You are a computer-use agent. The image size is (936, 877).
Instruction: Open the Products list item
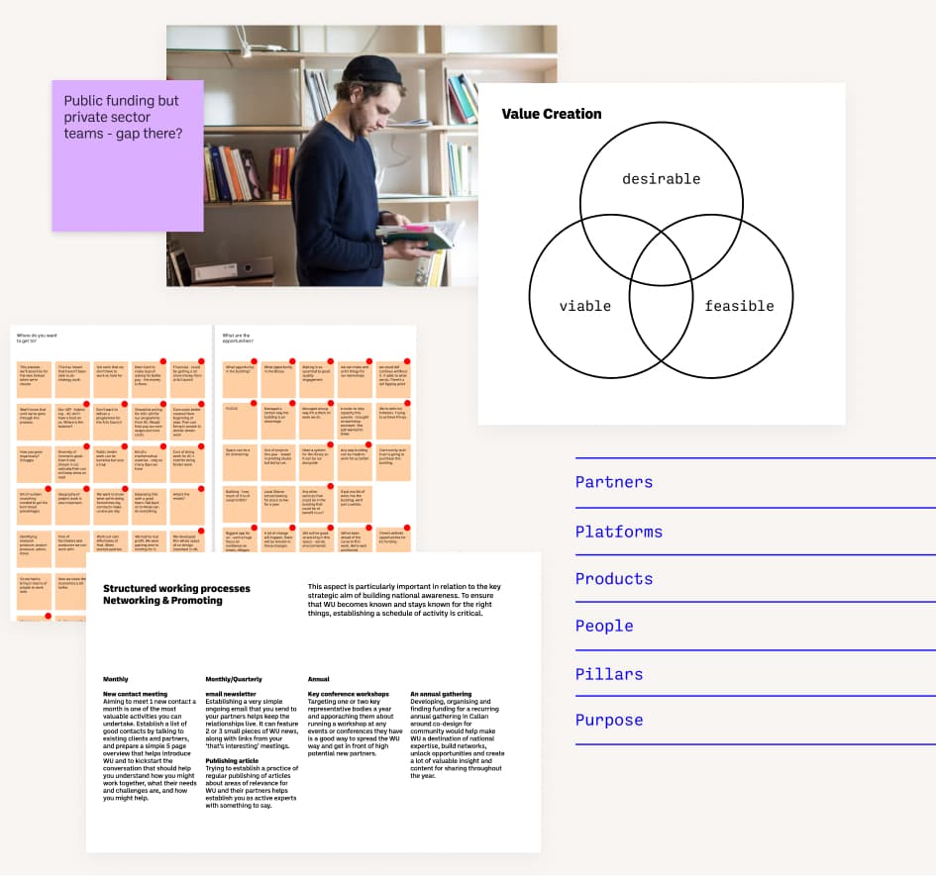point(755,579)
